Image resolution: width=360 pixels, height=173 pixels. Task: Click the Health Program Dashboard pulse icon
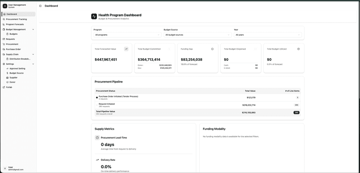tap(94, 16)
